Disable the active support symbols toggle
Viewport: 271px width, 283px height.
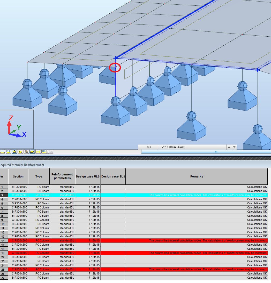coord(14,152)
